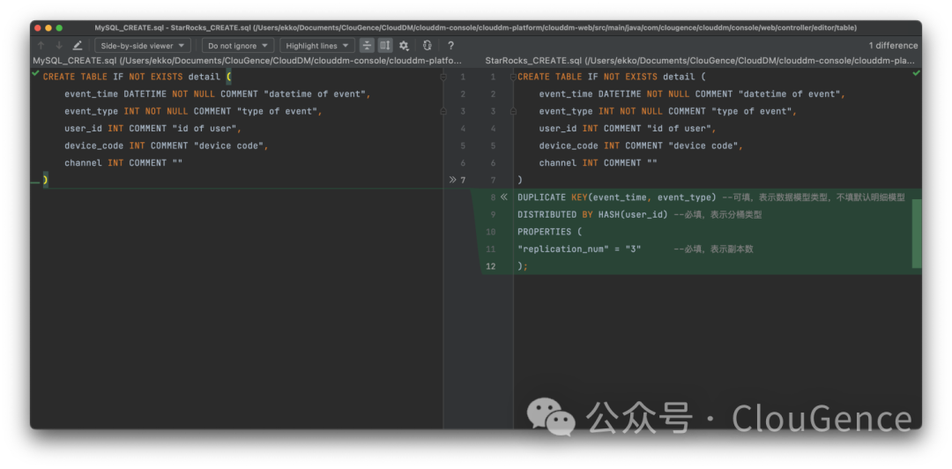Click right pane event_type INT line
Viewport: 952px width, 469px height.
tap(668, 111)
